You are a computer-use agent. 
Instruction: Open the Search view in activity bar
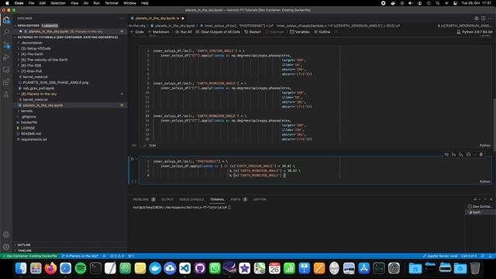click(x=6, y=33)
